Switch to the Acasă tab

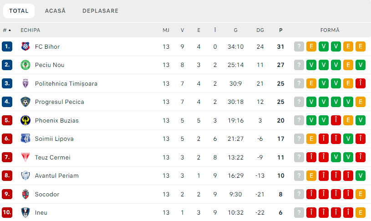[x=55, y=10]
